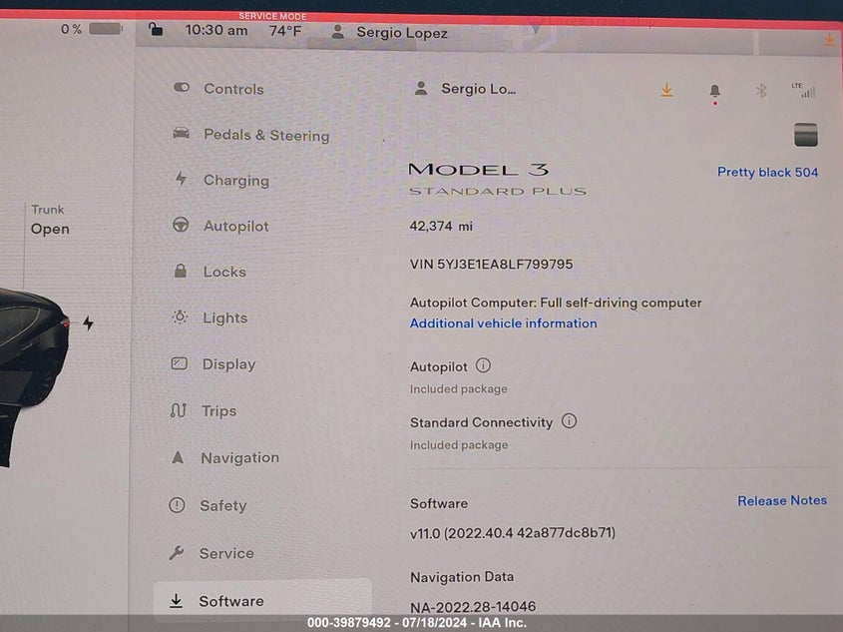Open the Safety settings menu
Viewport: 843px width, 632px height.
pos(209,505)
